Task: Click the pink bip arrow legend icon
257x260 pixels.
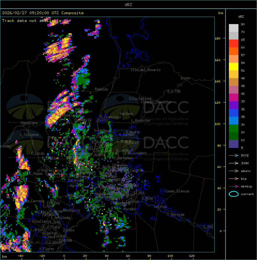Action: pyautogui.click(x=234, y=178)
